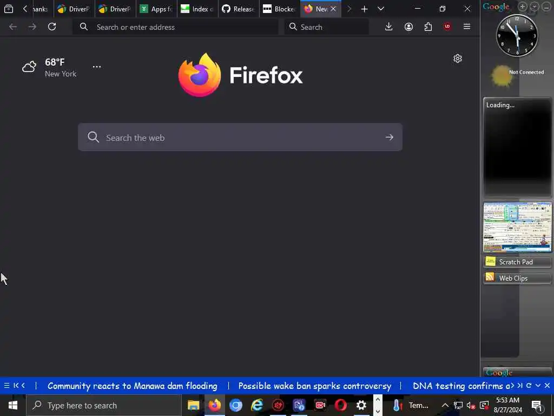Click the analog clock gadget
The width and height of the screenshot is (554, 416).
pyautogui.click(x=517, y=35)
